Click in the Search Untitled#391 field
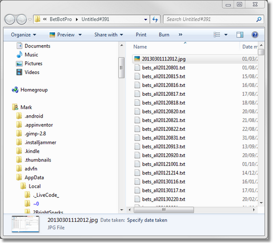 tap(211, 19)
